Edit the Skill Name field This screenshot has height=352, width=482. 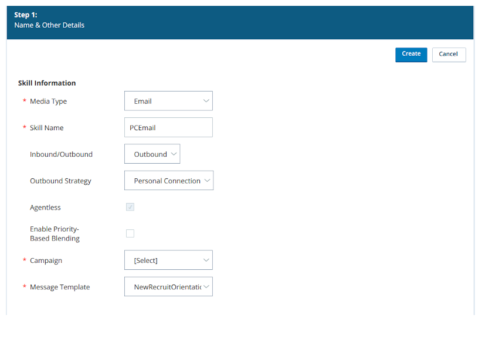coord(168,127)
